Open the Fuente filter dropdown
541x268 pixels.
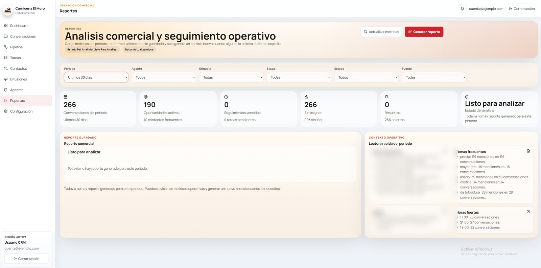point(434,77)
